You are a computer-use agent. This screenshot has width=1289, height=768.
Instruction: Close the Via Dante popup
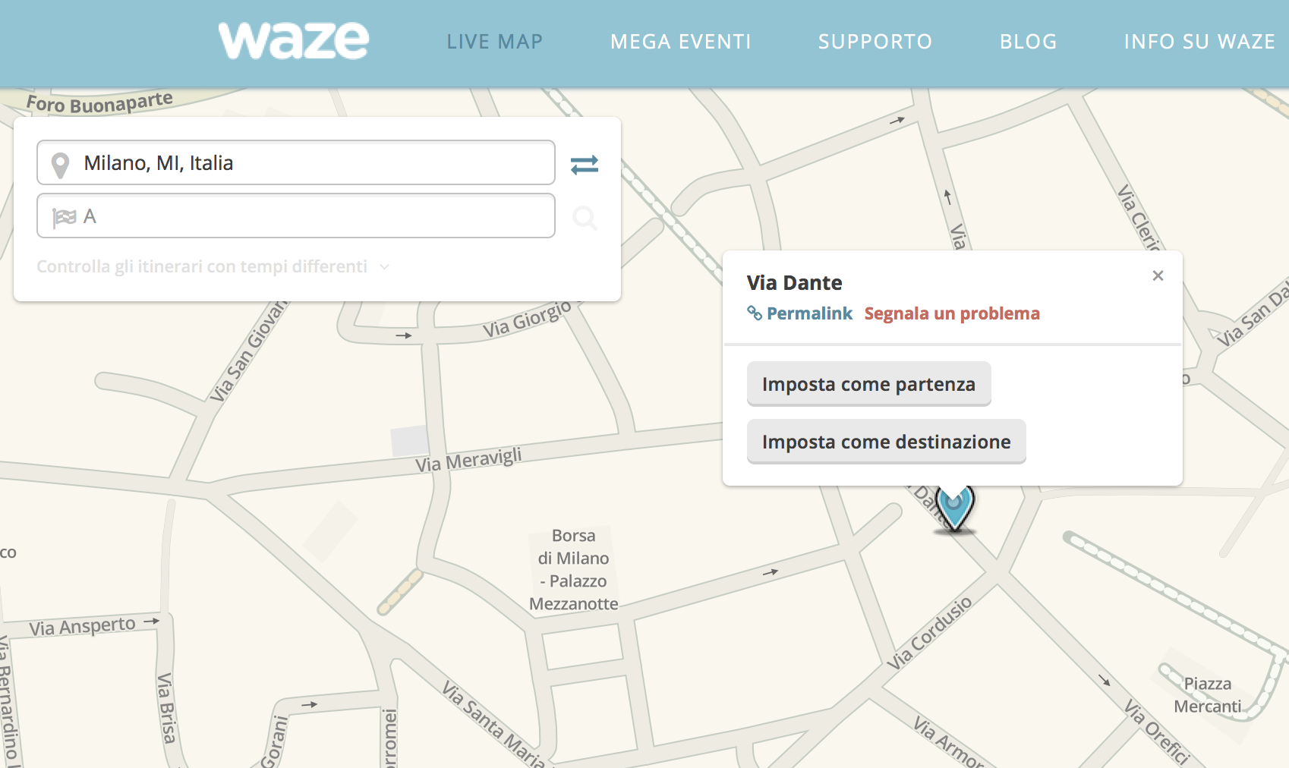point(1157,275)
